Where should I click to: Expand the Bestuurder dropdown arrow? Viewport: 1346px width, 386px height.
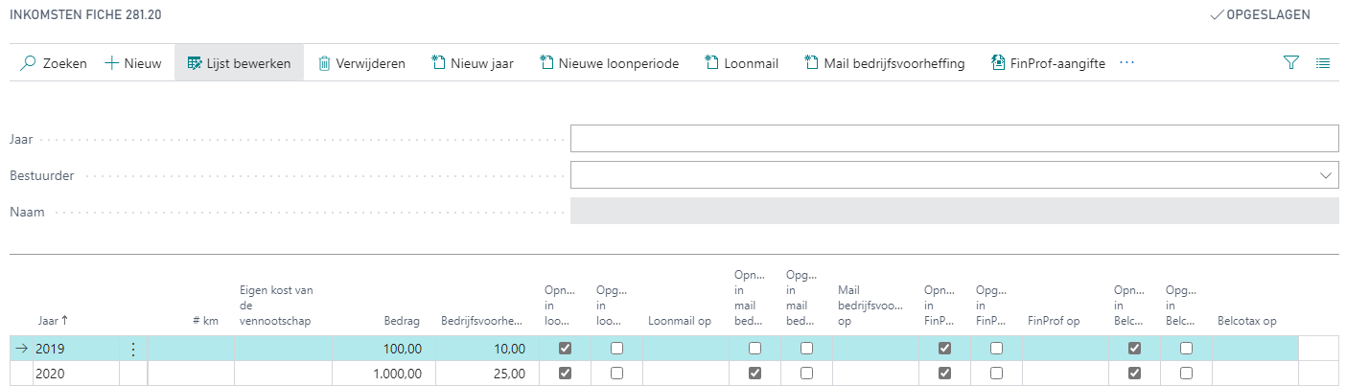point(1327,175)
